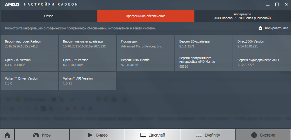Select the Версия 2D-драйвера tile
The width and height of the screenshot is (291, 140).
coord(204,44)
